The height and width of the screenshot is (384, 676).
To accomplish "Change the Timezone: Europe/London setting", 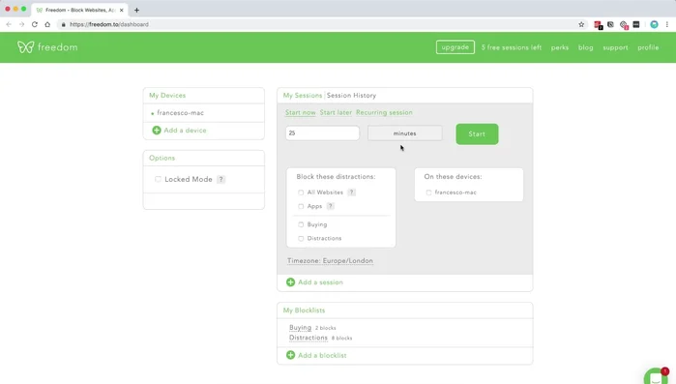I will click(x=330, y=261).
